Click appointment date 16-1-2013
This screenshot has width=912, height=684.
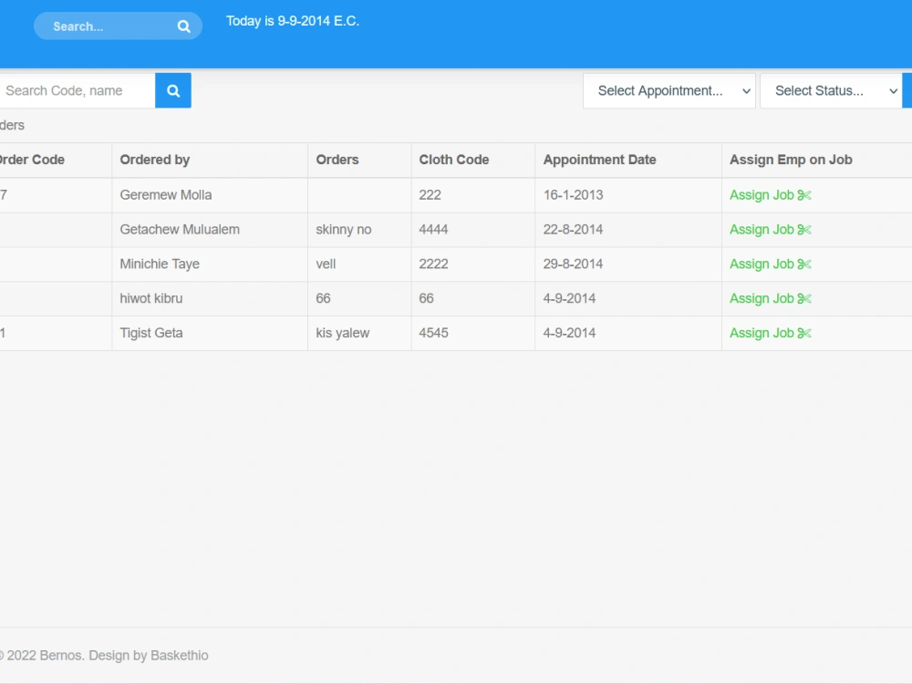tap(573, 195)
